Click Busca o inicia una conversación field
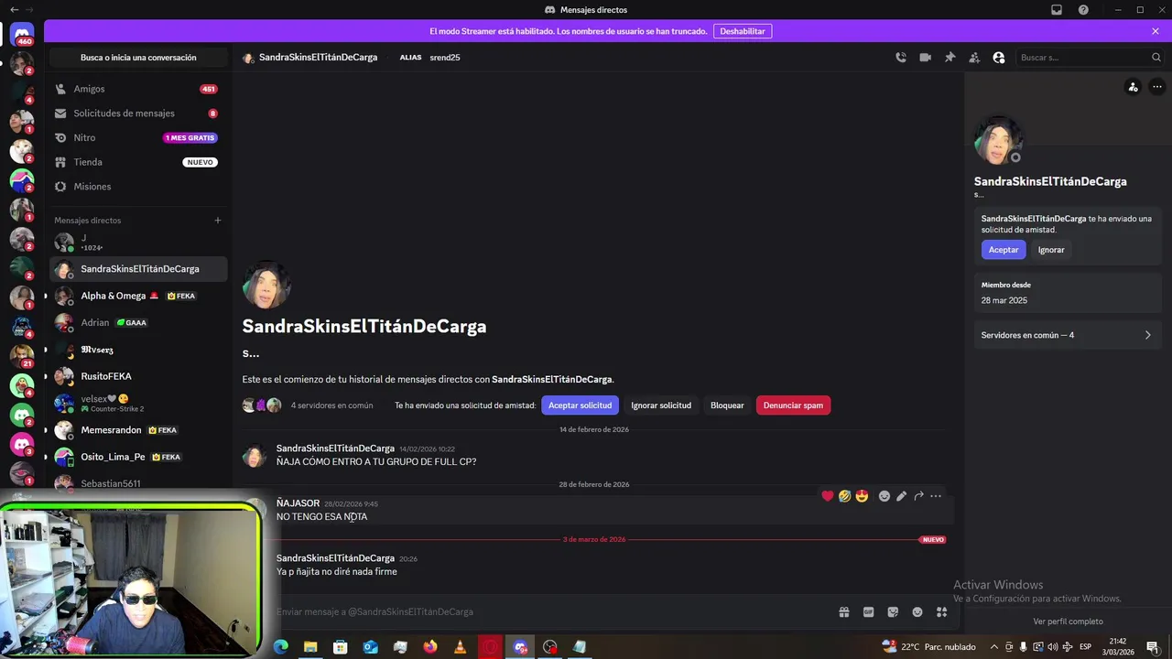Image resolution: width=1172 pixels, height=659 pixels. coord(138,58)
